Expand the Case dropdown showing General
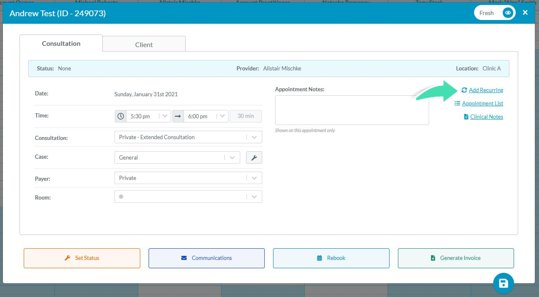 click(x=177, y=157)
